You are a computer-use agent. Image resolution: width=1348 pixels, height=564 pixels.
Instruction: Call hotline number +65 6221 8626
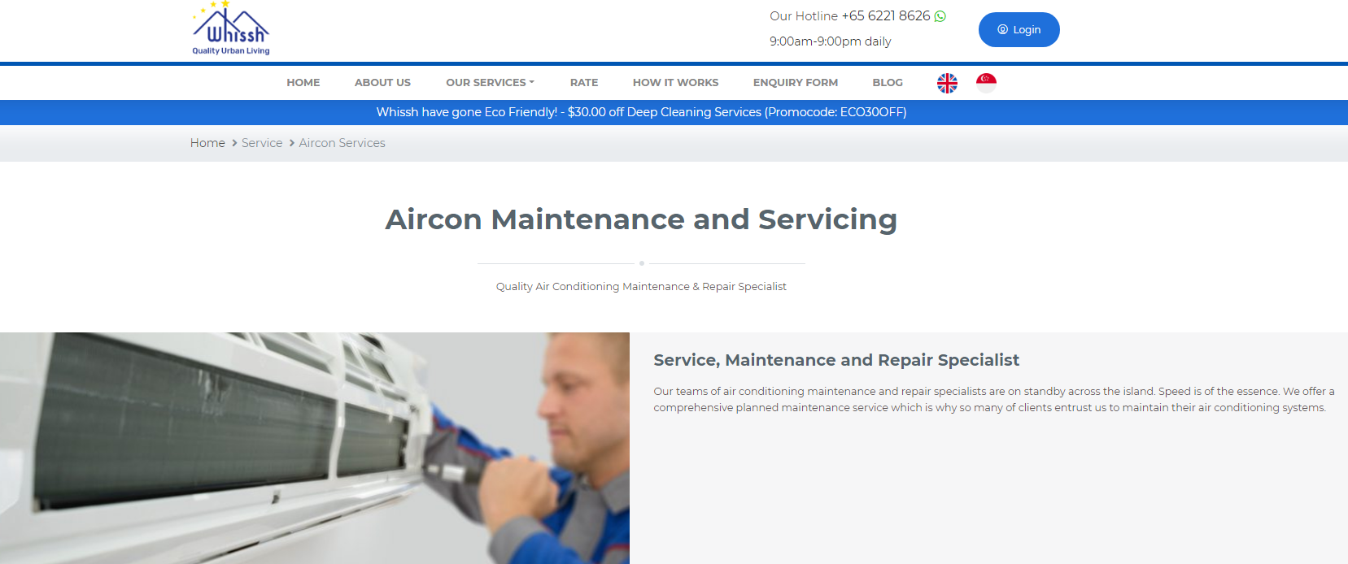pyautogui.click(x=886, y=16)
